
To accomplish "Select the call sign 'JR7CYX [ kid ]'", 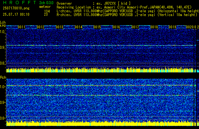I will pos(117,3).
